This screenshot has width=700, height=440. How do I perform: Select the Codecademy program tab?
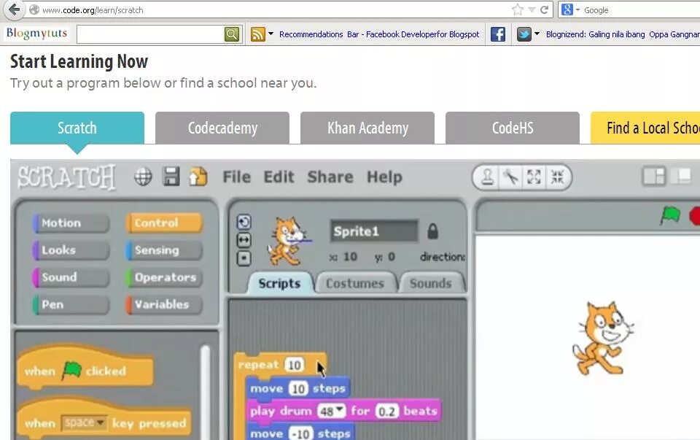tap(222, 128)
